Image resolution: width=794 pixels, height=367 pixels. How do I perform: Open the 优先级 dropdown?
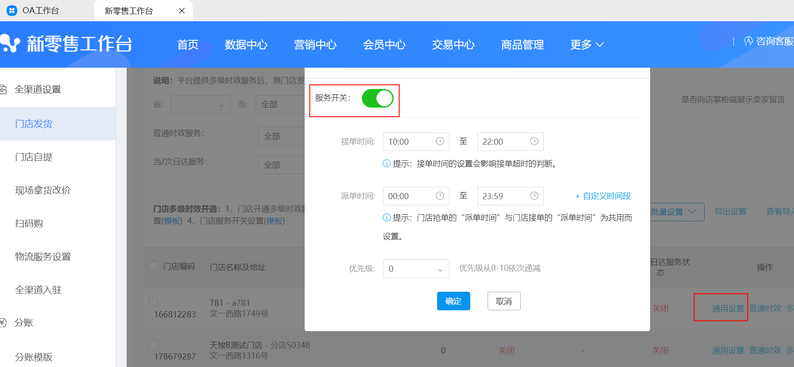tap(415, 269)
